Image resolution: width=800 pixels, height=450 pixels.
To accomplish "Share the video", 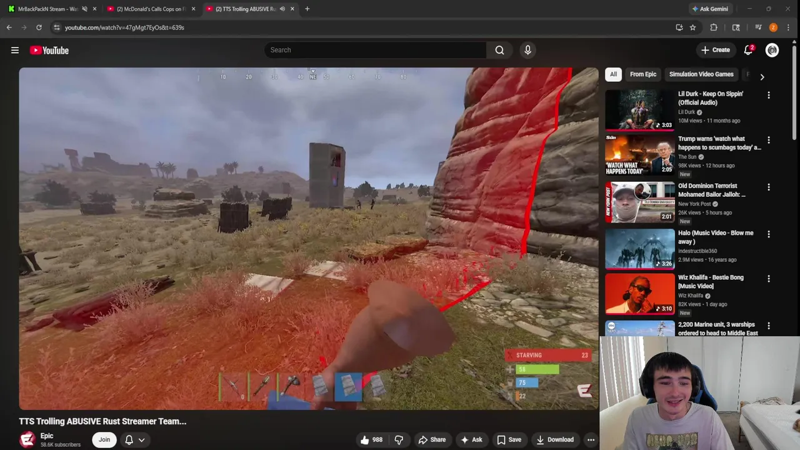I will click(432, 440).
